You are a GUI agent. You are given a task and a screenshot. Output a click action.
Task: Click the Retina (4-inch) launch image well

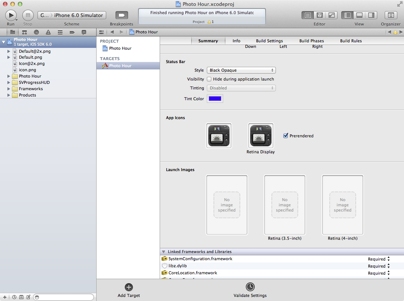[x=342, y=205]
